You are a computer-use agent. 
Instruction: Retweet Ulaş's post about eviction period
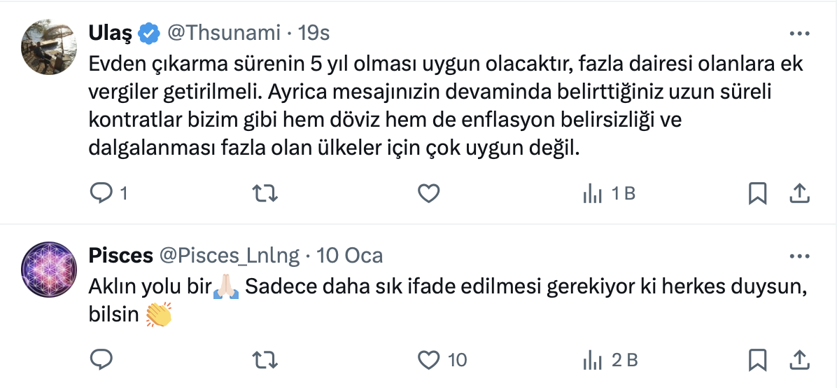click(263, 193)
